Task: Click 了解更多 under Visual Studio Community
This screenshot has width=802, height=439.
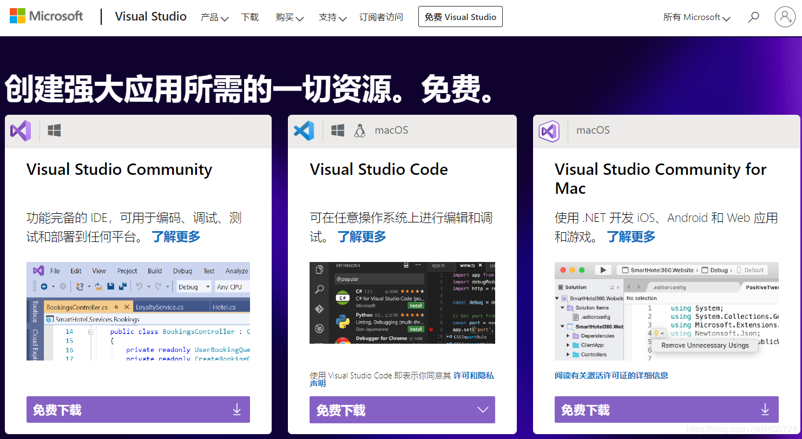Action: 176,237
